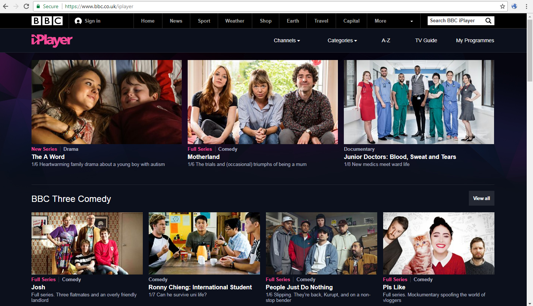Expand the Channels dropdown
This screenshot has height=306, width=533.
(x=287, y=40)
